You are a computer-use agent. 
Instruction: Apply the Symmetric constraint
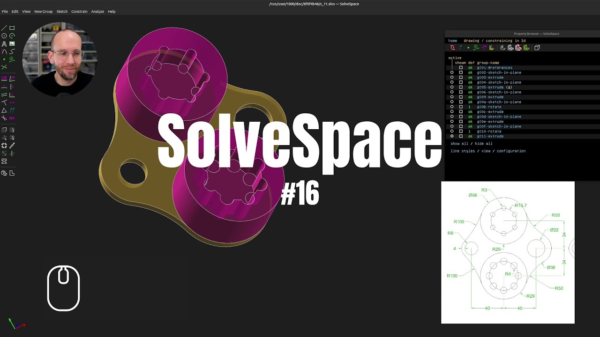(12, 102)
